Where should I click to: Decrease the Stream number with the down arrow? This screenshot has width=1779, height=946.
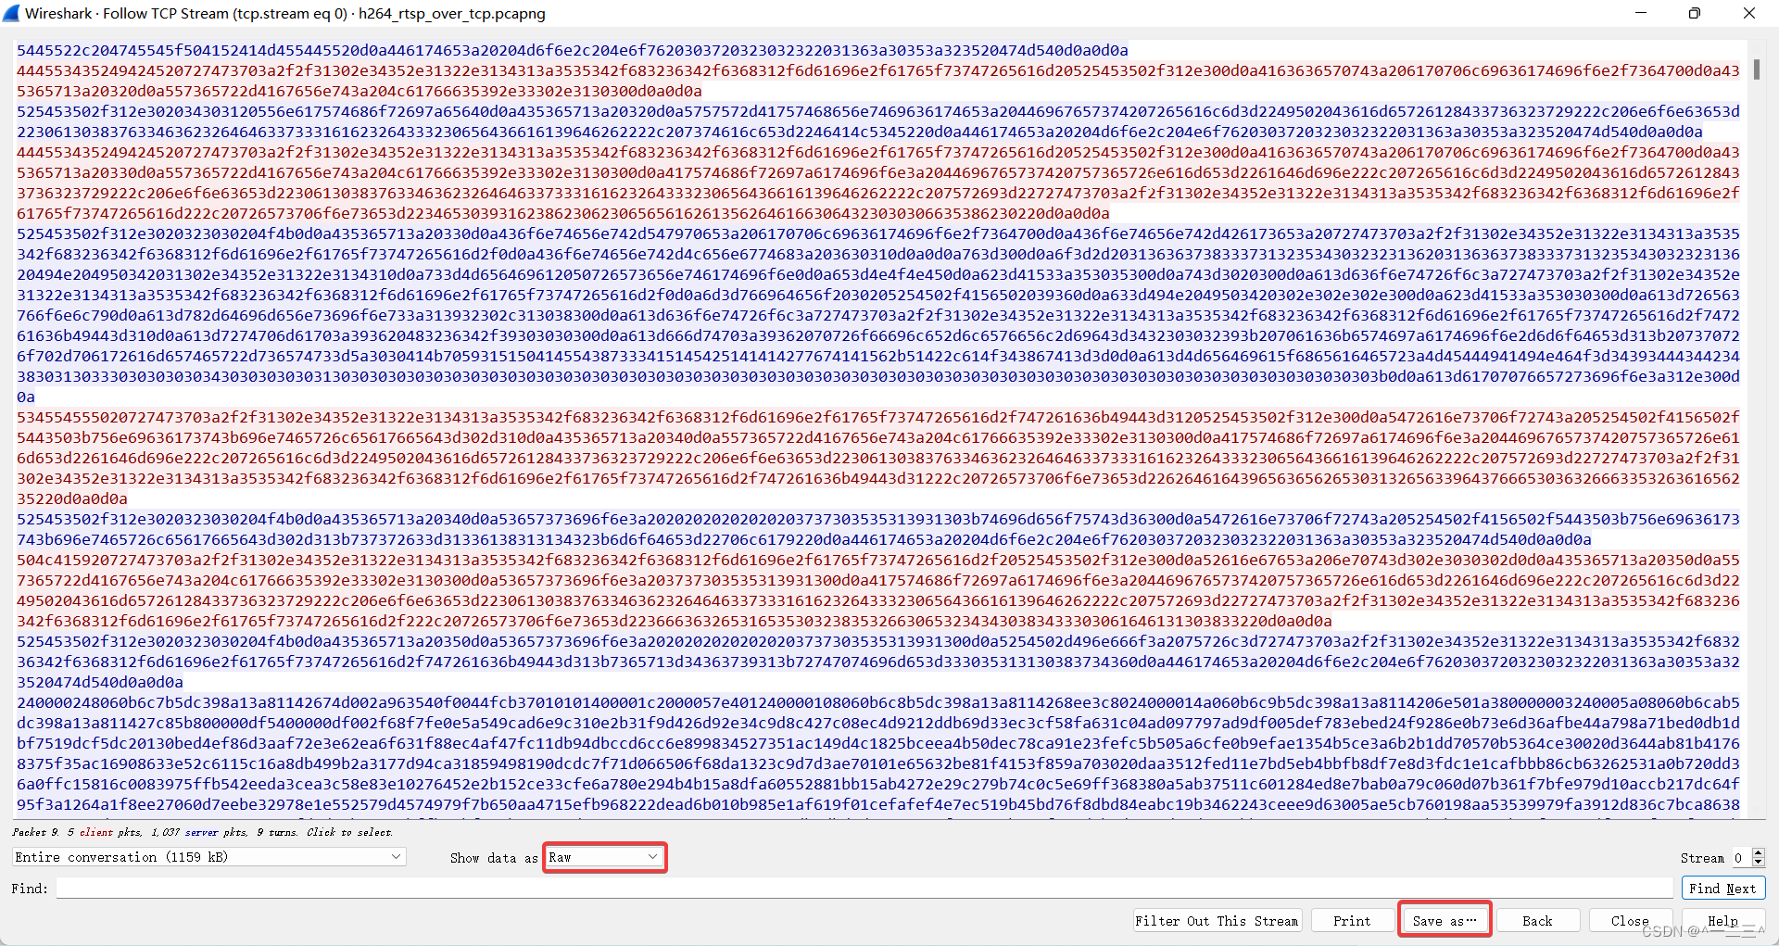(1759, 863)
